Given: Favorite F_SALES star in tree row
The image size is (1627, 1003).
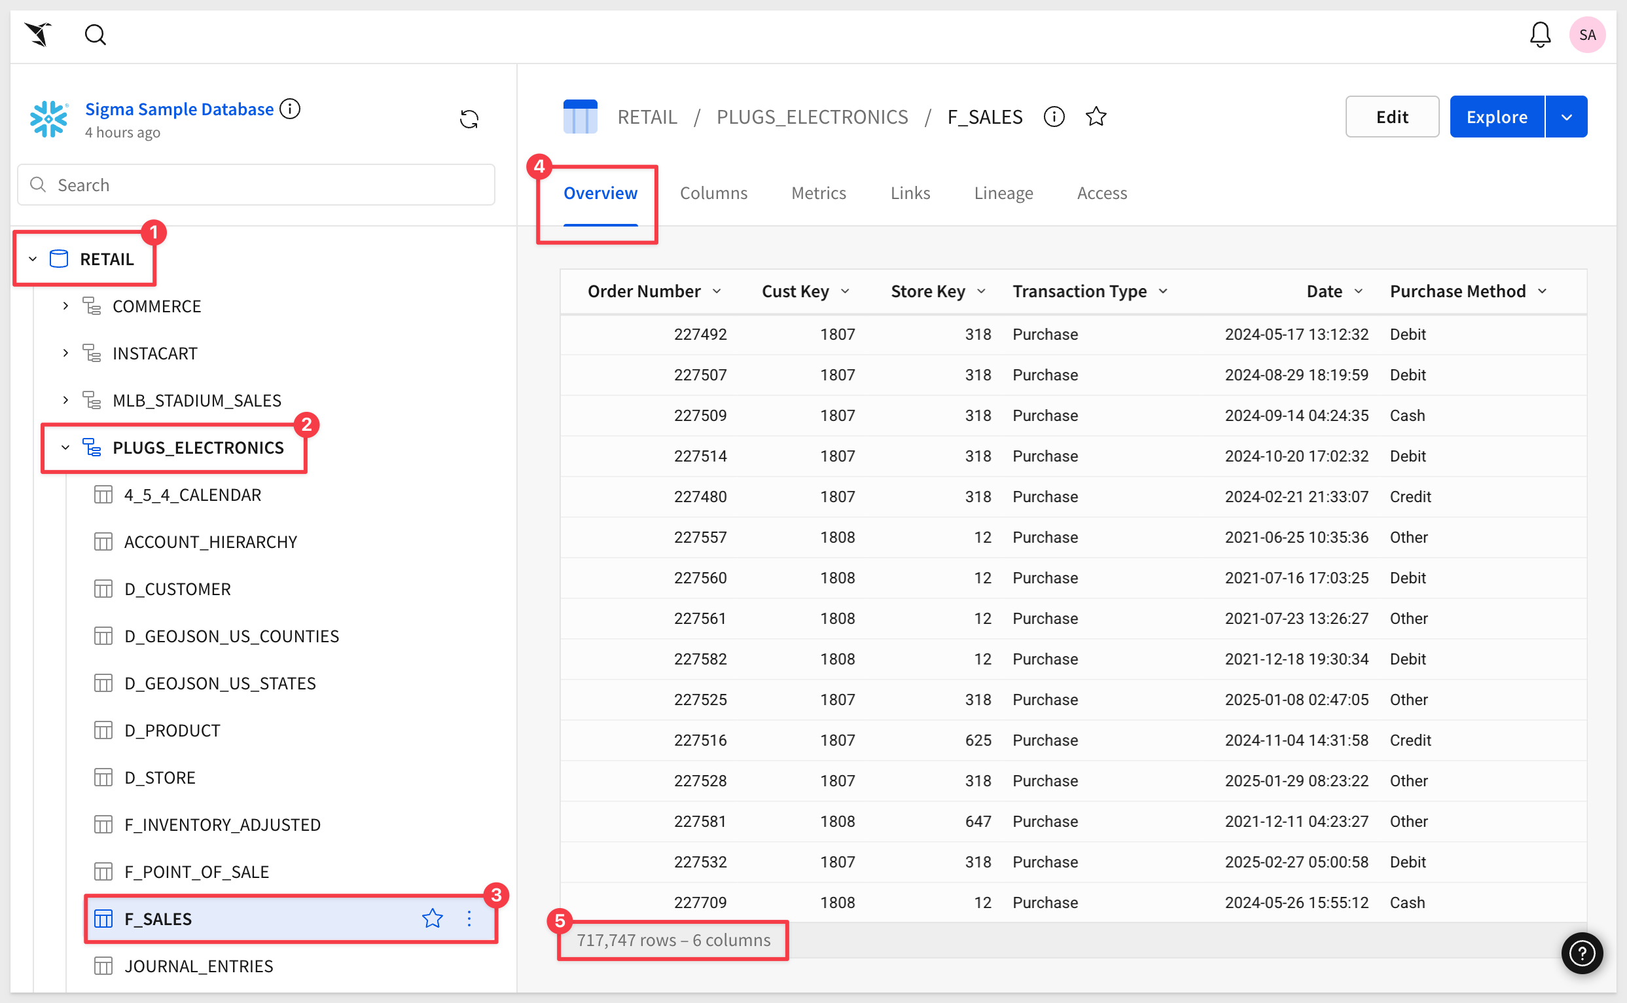Looking at the screenshot, I should pos(433,918).
